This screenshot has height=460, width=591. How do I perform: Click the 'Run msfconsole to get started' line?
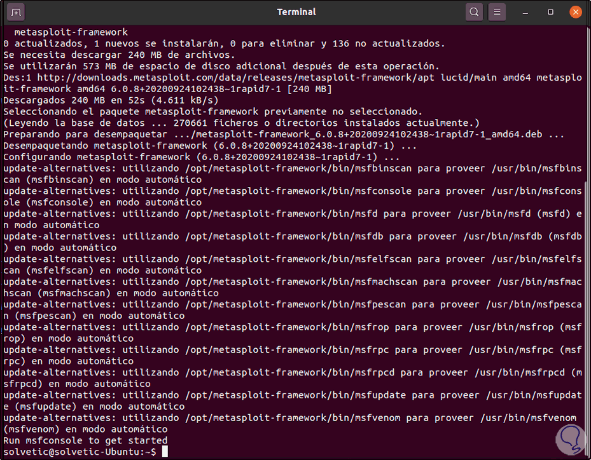tap(85, 440)
